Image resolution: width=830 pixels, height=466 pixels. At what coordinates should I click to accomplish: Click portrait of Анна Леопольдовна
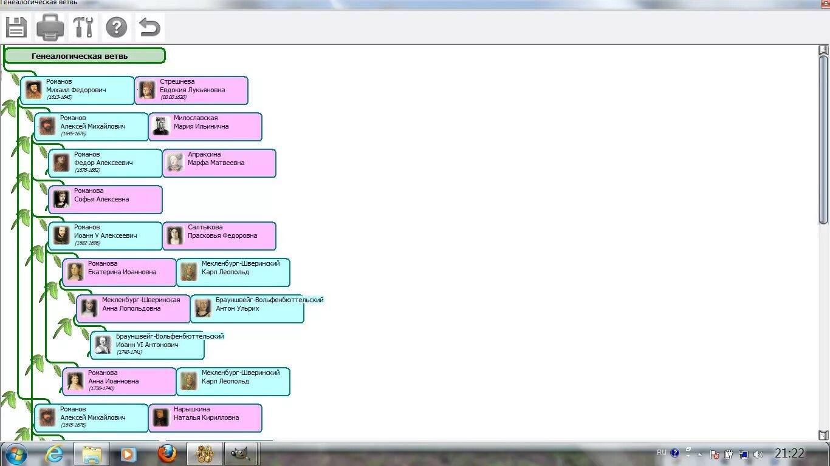89,308
